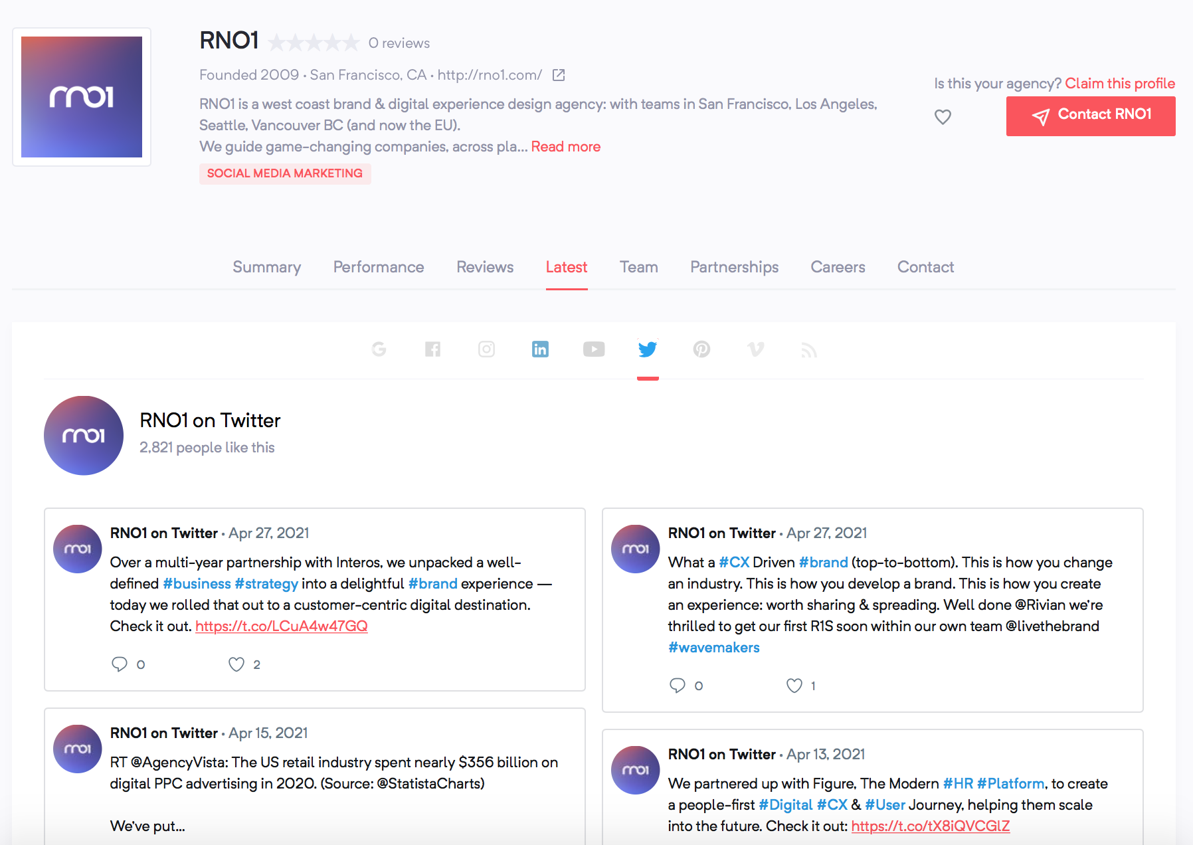Viewport: 1193px width, 845px height.
Task: Open the t.co/LCuA4w47GQ link
Action: [282, 626]
